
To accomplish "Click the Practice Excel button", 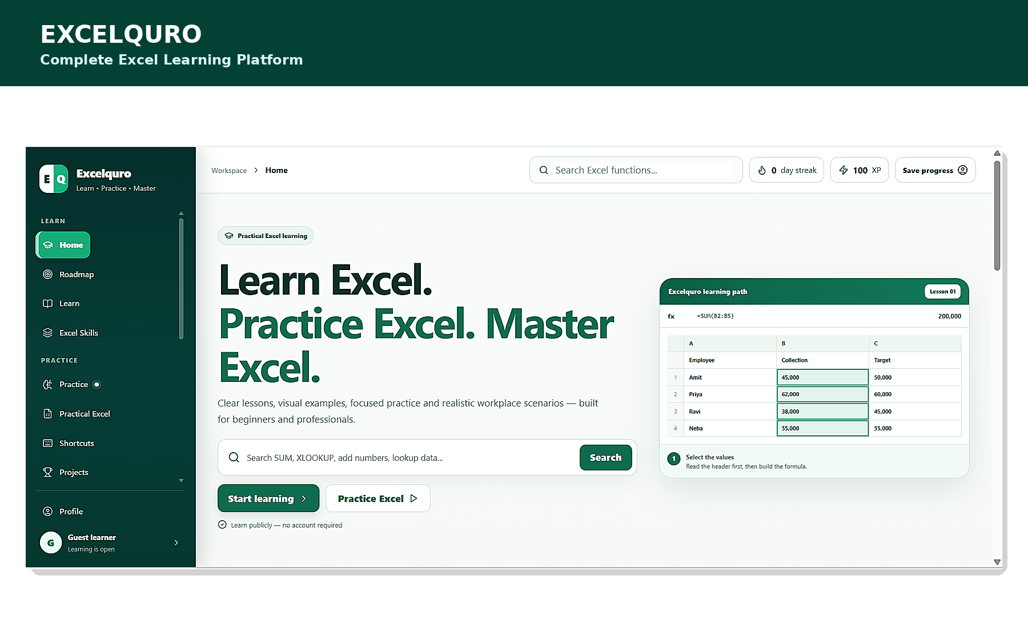I will click(x=378, y=498).
